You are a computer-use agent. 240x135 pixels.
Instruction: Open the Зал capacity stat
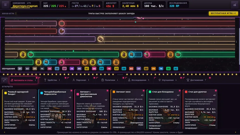(55, 5)
